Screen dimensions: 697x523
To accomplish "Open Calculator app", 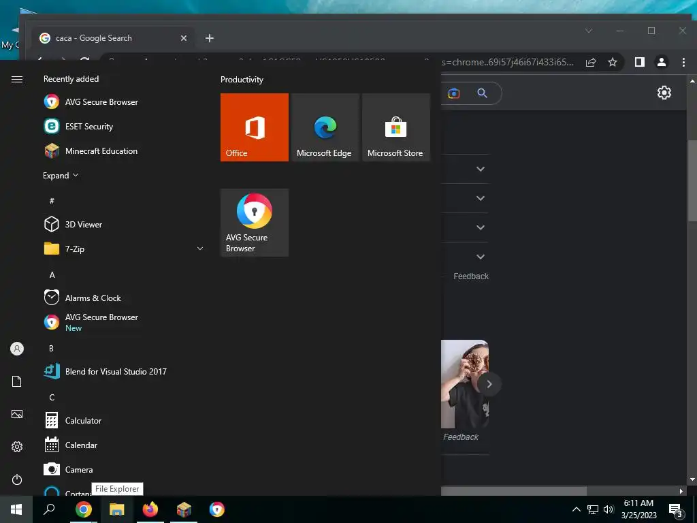I will pyautogui.click(x=123, y=421).
